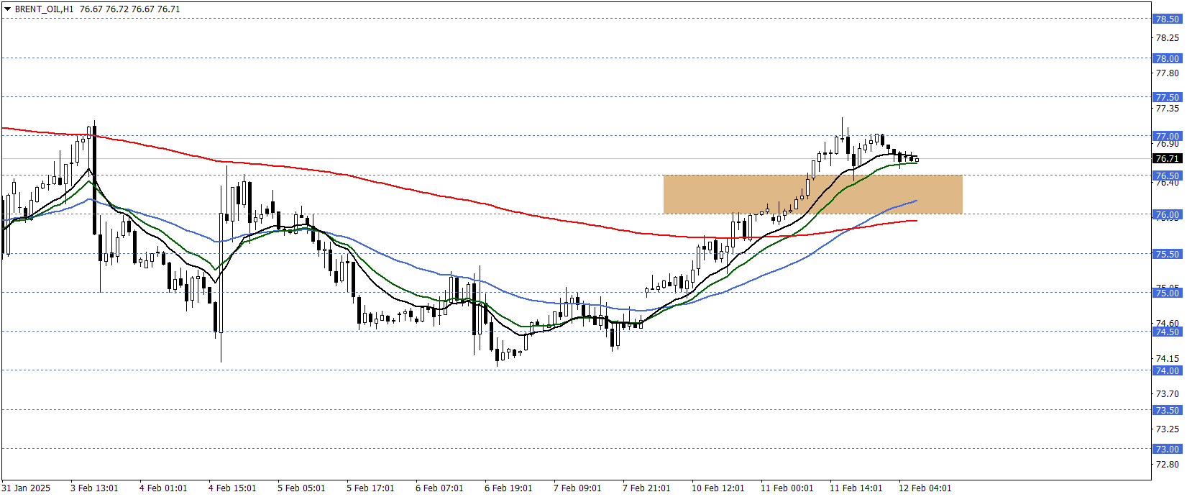Click the 6 Feb 19:01 time label
1187x497 pixels.
point(508,488)
